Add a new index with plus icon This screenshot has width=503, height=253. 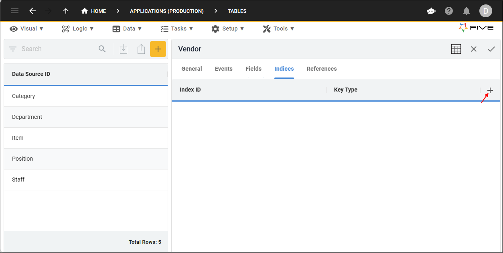tap(490, 90)
